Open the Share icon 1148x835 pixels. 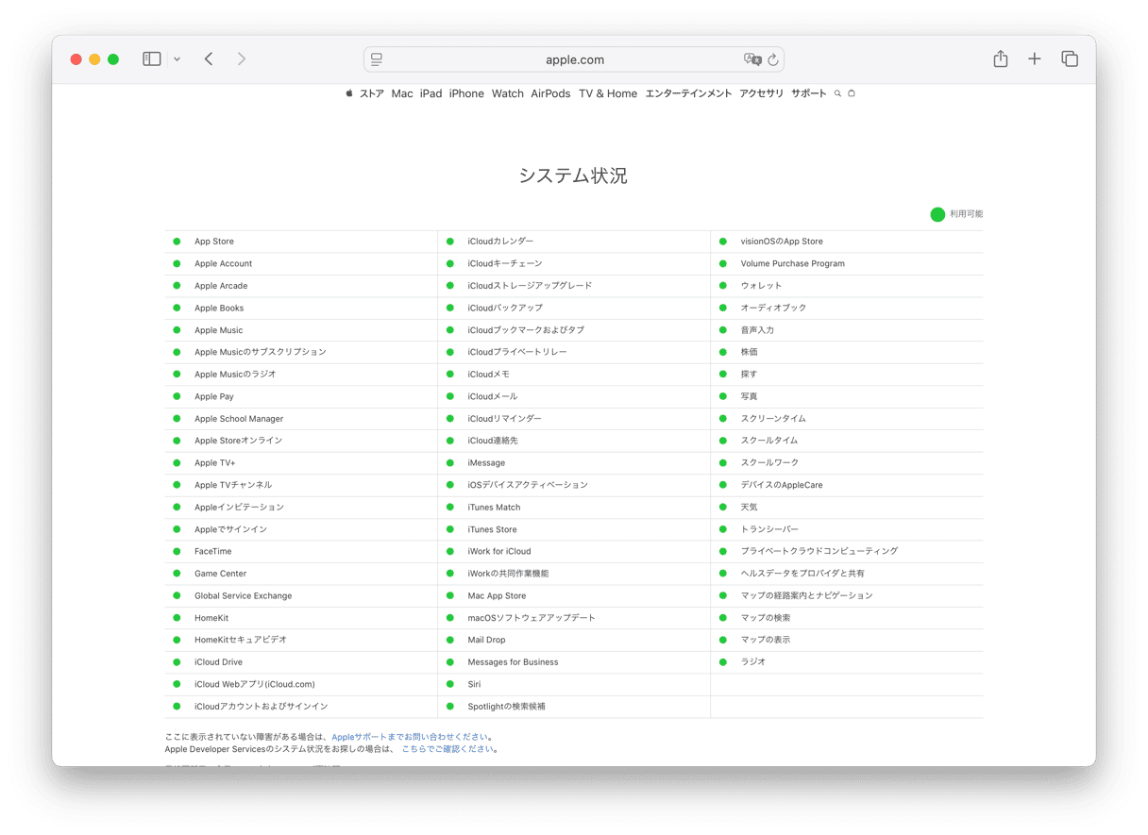(1000, 59)
